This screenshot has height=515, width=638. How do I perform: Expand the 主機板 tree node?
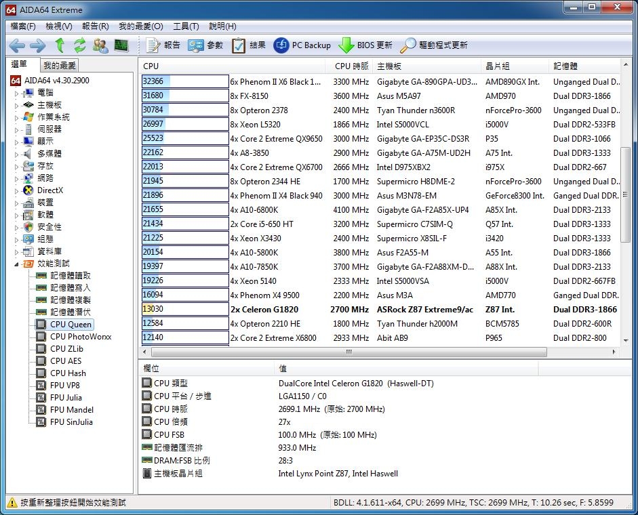[x=17, y=105]
